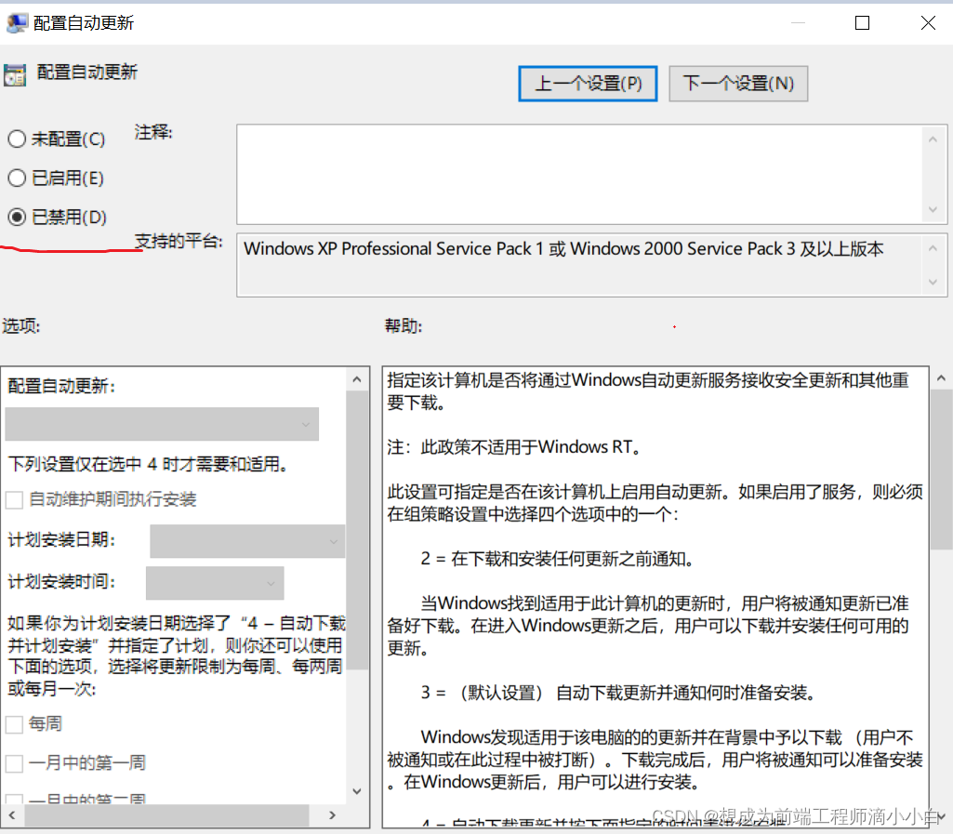Viewport: 953px width, 834px height.
Task: Click the up arrow of the comment box scrollbar
Action: click(933, 139)
